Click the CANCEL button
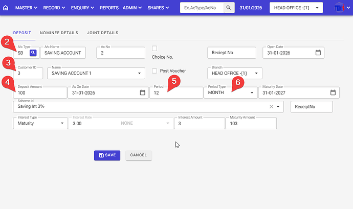 pos(138,155)
